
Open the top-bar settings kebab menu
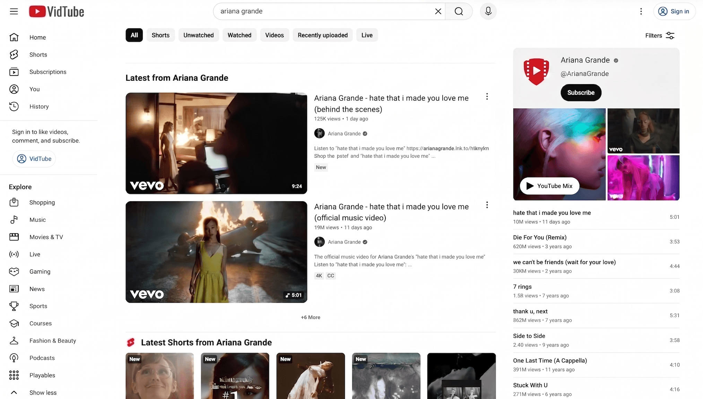(641, 11)
